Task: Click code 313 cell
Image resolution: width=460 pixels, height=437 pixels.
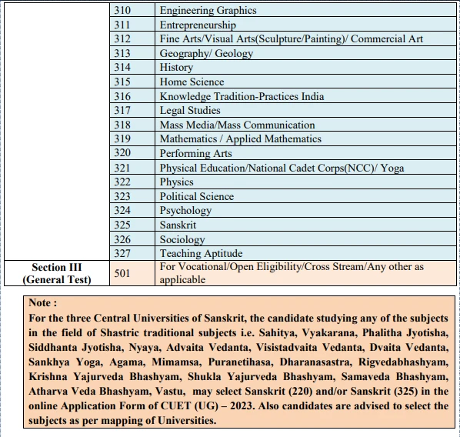Action: [132, 53]
